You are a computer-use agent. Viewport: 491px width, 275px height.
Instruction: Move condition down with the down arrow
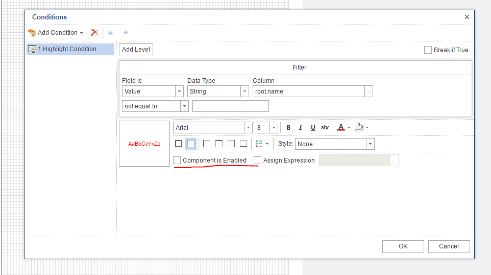[126, 33]
